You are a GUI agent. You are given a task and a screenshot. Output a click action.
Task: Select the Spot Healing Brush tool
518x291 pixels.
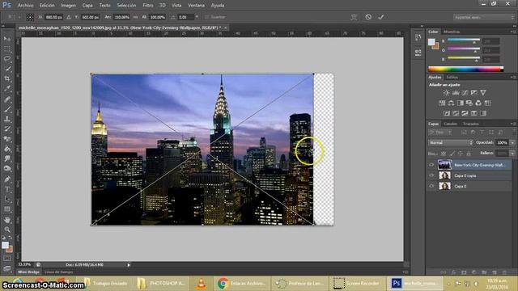click(7, 99)
